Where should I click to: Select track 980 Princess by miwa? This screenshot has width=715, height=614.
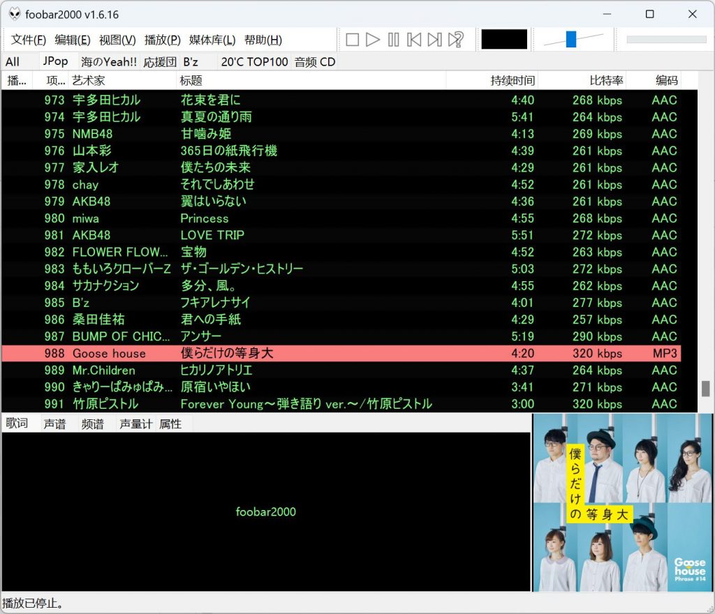click(341, 218)
